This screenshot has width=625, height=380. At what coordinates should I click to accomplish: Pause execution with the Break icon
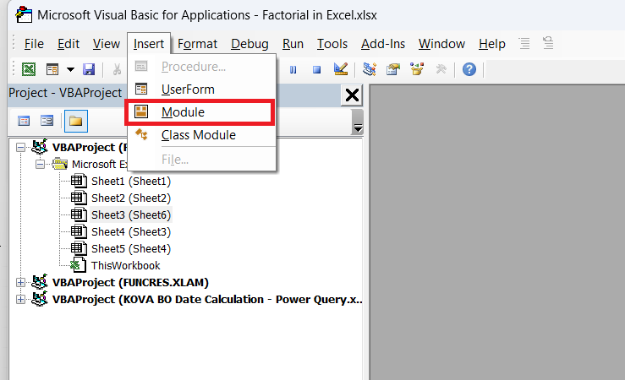(293, 70)
